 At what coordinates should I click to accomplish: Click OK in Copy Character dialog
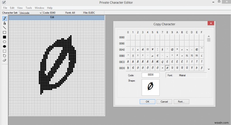pos(148,102)
